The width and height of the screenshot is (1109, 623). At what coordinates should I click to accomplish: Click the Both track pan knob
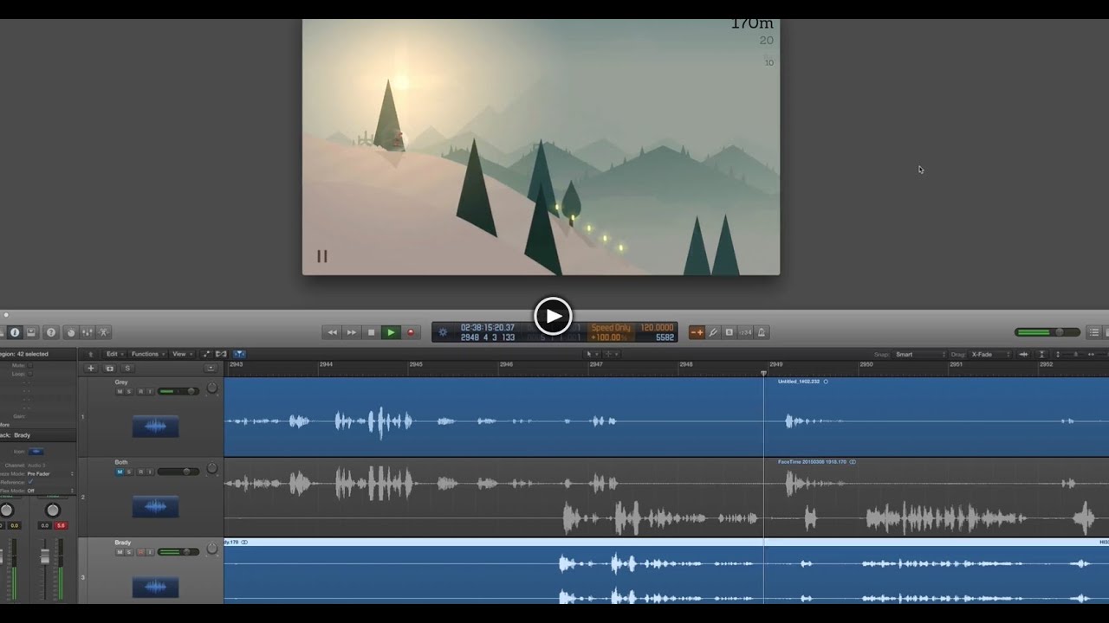click(211, 470)
